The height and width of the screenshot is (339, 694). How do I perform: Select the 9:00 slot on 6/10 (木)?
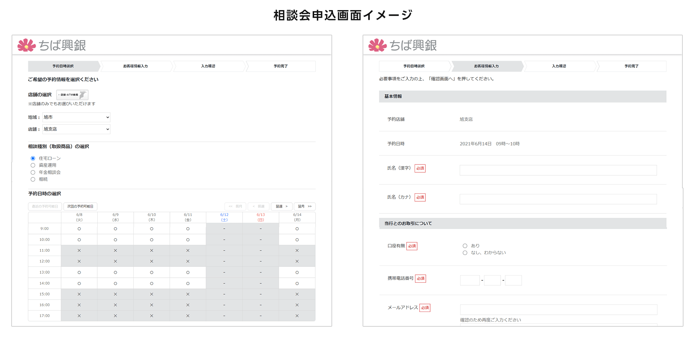151,229
